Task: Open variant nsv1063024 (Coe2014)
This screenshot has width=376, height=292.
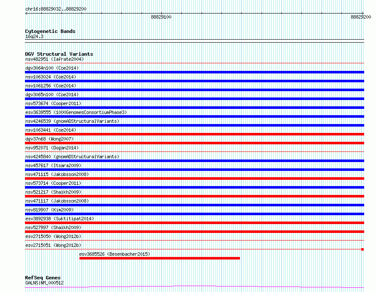Action: pos(51,77)
